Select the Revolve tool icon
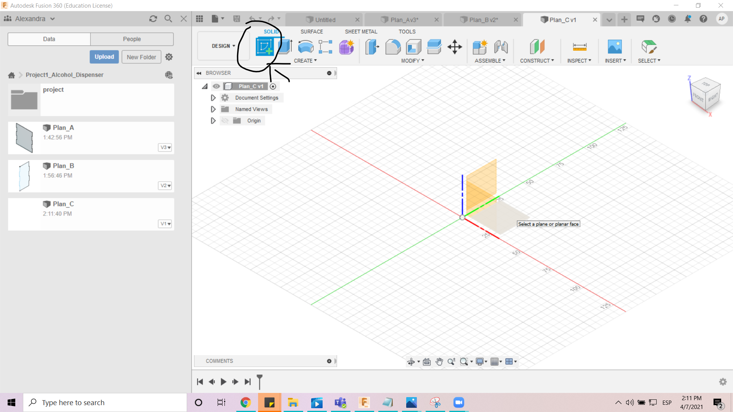 click(305, 47)
